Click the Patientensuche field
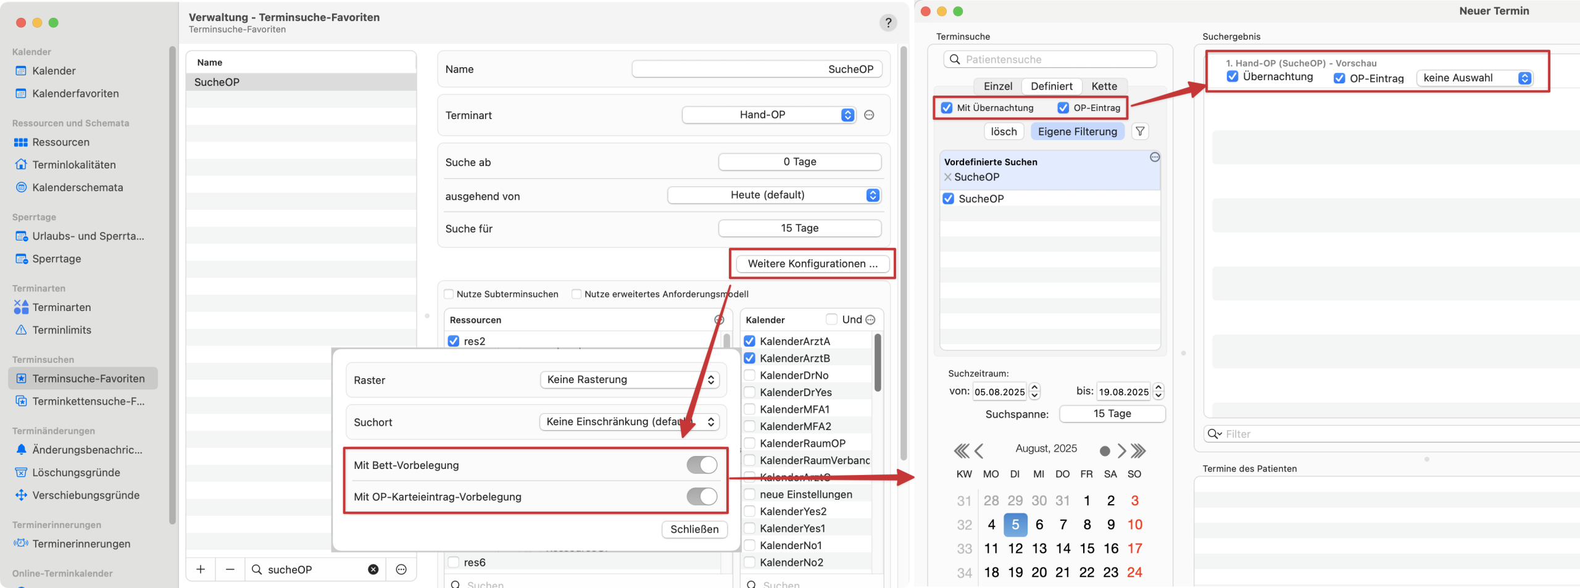Screen dimensions: 1580x588 coord(1050,59)
